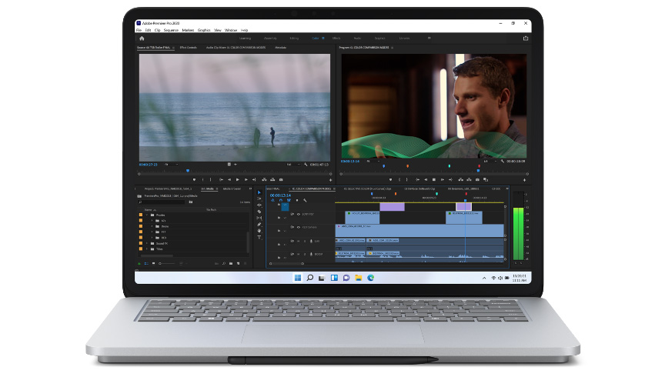Open Source monitor Full resolution dropdown
The width and height of the screenshot is (665, 377).
coord(292,165)
